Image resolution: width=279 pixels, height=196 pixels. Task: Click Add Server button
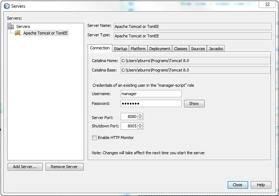tap(25, 167)
